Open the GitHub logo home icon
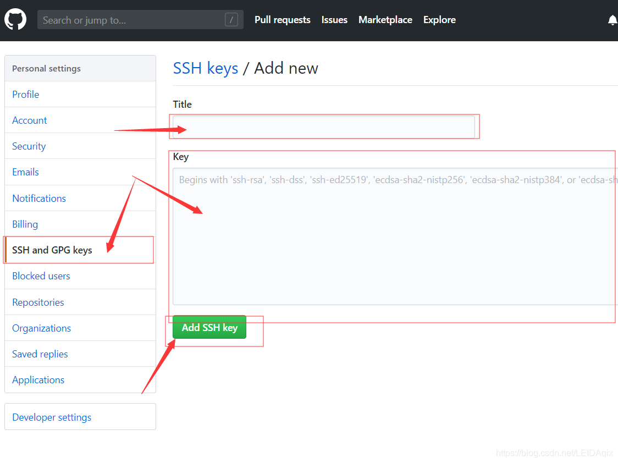The height and width of the screenshot is (463, 618). point(15,19)
